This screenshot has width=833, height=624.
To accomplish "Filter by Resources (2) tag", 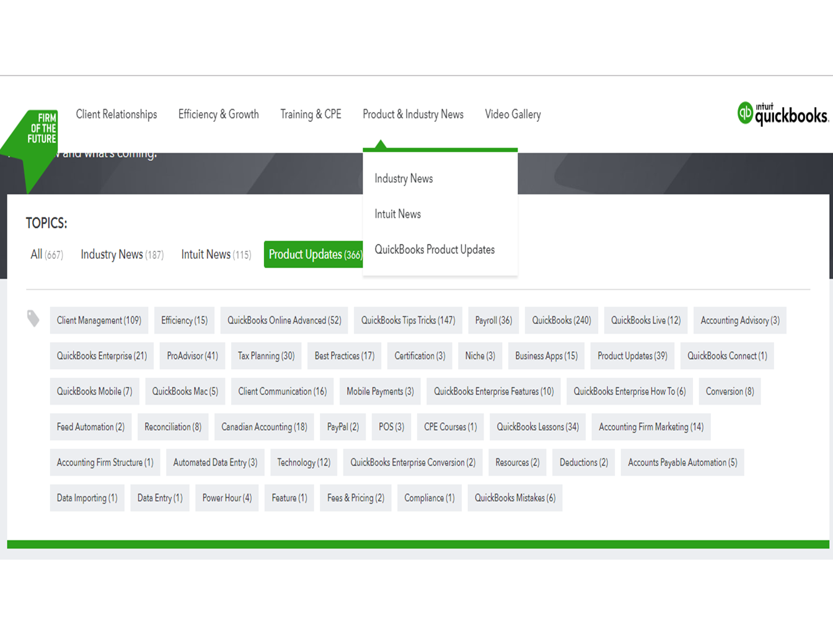I will coord(518,462).
